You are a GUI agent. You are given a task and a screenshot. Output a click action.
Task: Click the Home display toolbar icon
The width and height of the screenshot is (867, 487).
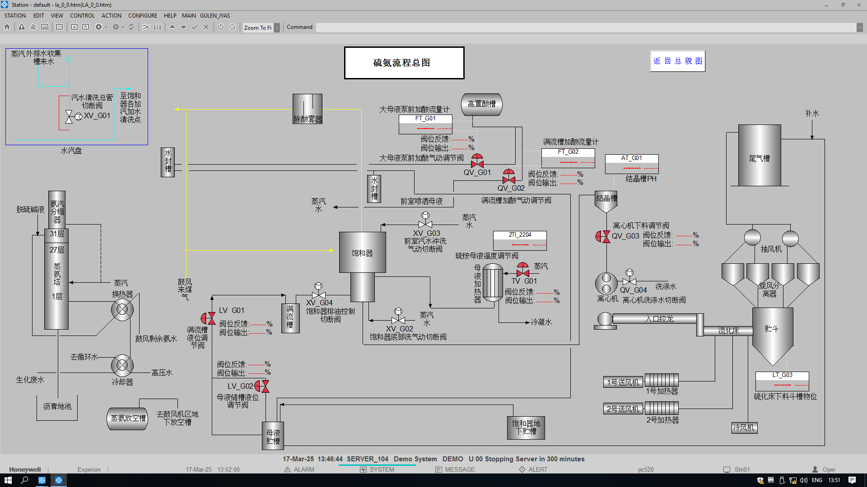pos(7,27)
